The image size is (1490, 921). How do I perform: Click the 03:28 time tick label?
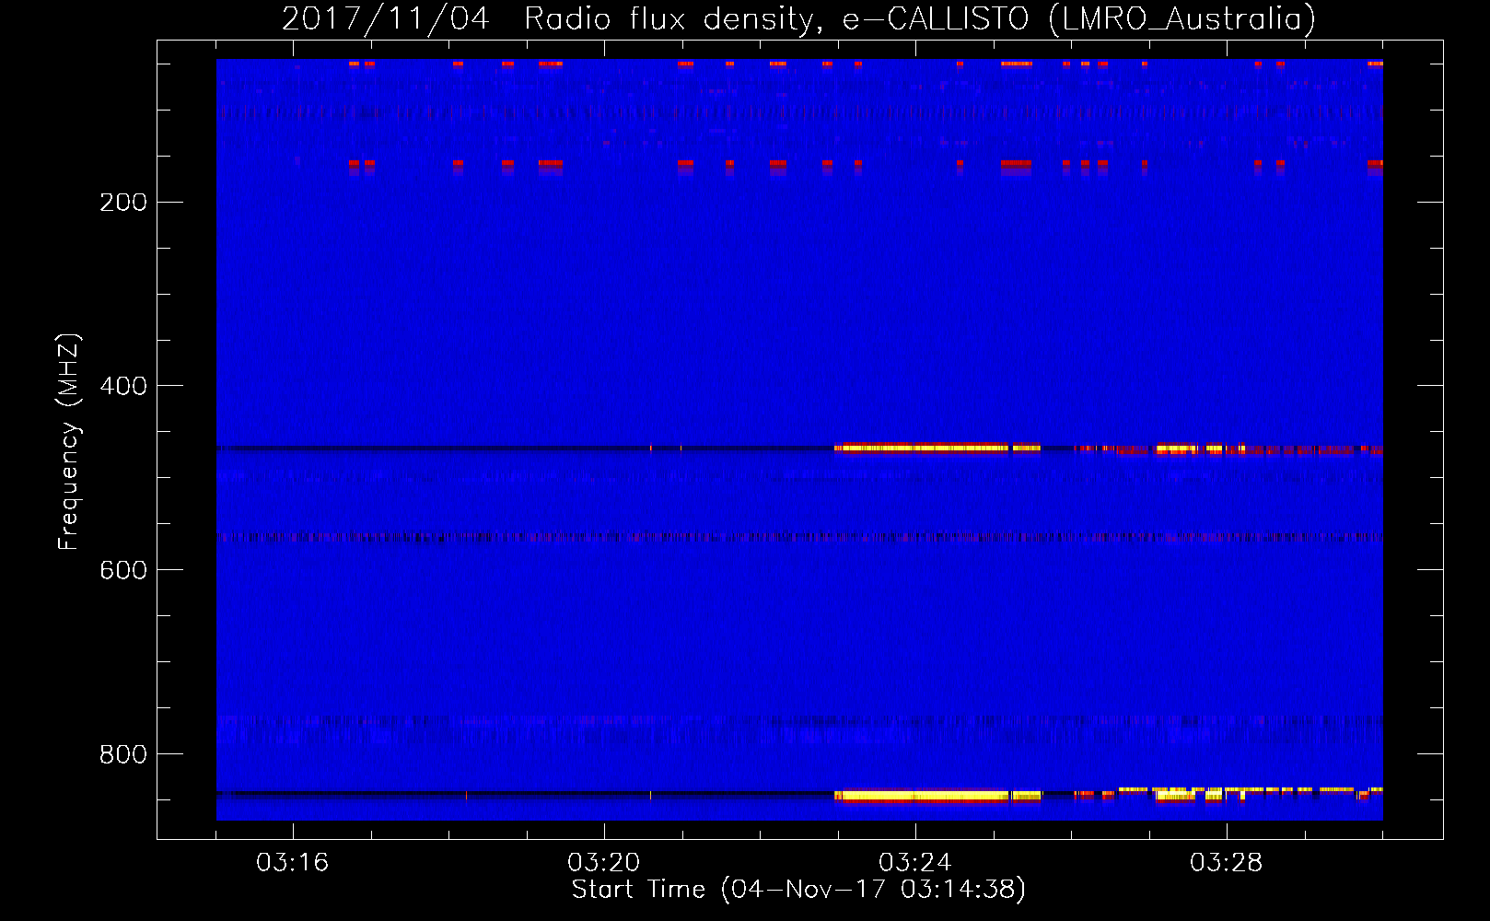[1226, 863]
